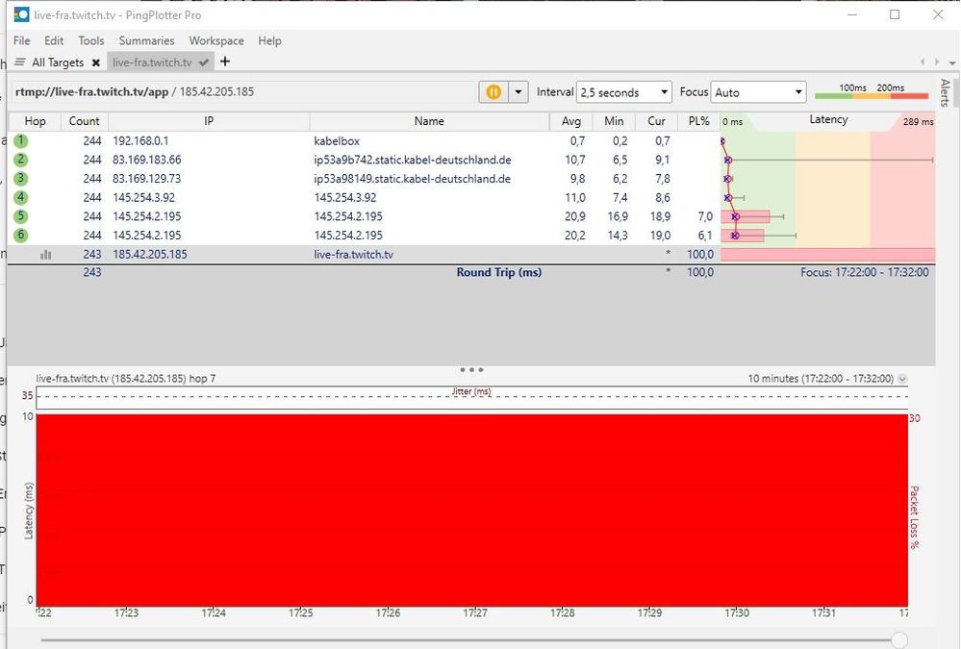
Task: Open the Summaries menu
Action: 146,40
